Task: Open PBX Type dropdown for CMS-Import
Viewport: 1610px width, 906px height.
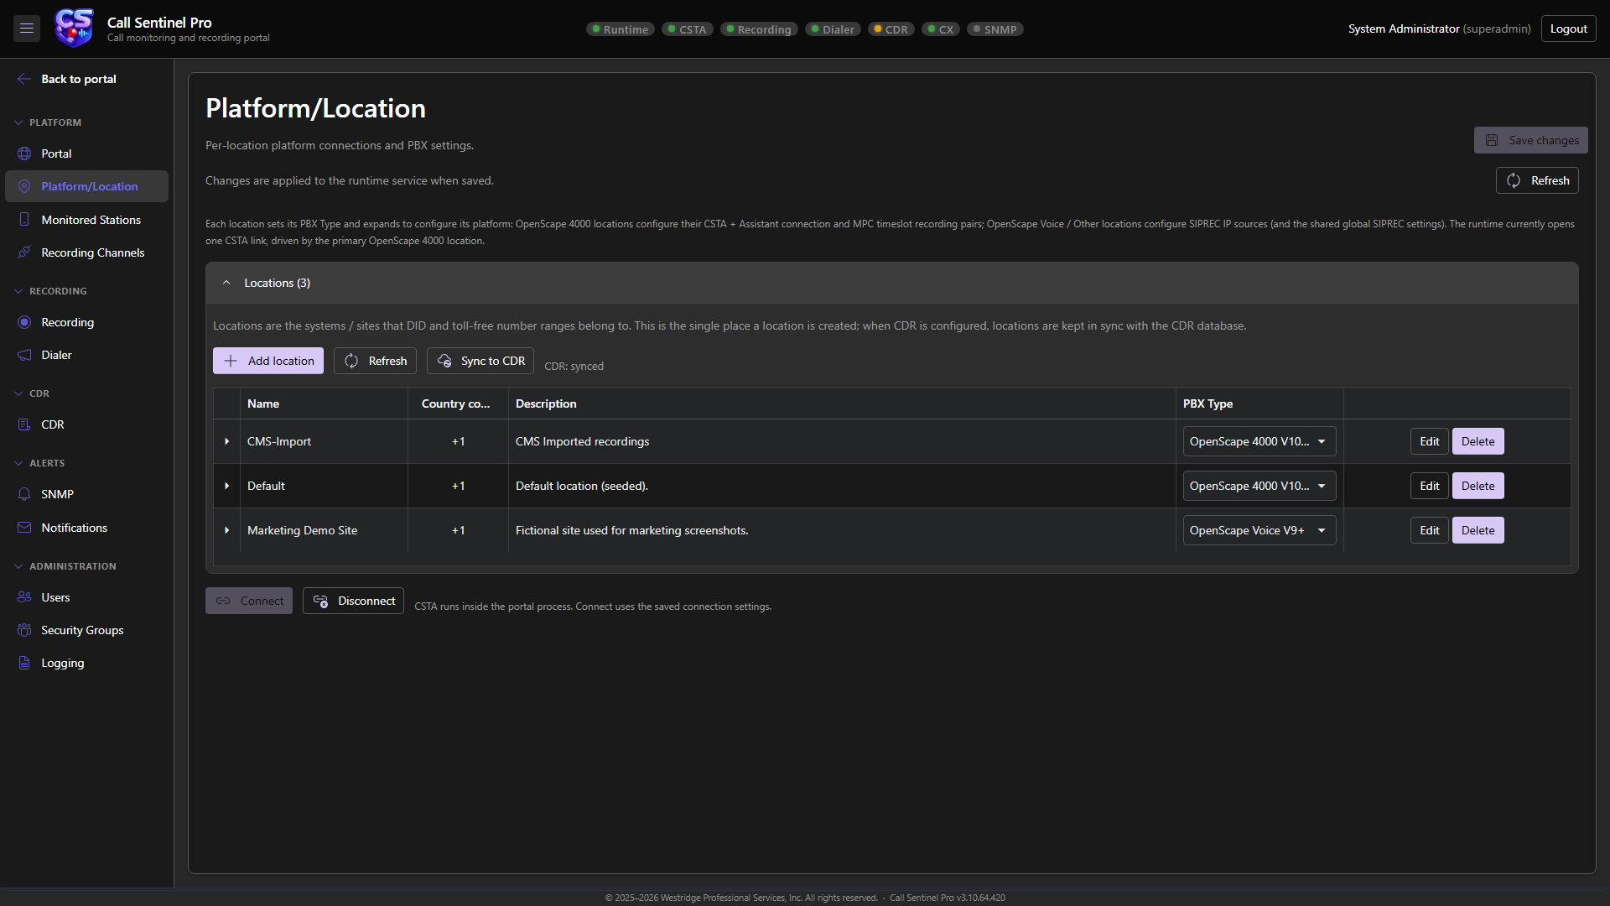Action: (1259, 441)
